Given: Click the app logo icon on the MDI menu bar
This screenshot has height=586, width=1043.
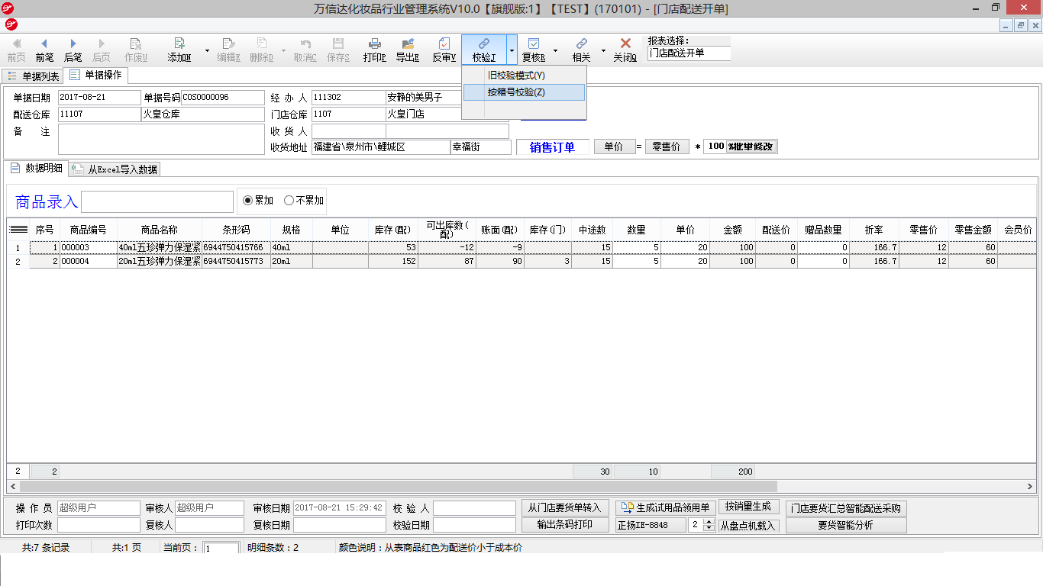Looking at the screenshot, I should [x=10, y=24].
